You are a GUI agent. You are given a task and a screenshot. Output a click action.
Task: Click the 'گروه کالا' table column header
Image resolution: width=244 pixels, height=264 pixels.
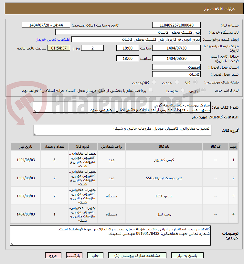(83, 147)
